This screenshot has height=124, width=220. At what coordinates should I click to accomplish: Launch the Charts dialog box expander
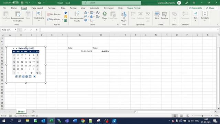[118, 24]
